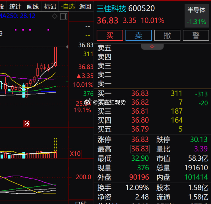This screenshot has width=211, height=204.
Task: Click the 外盘 value 90196
Action: [x=139, y=177]
